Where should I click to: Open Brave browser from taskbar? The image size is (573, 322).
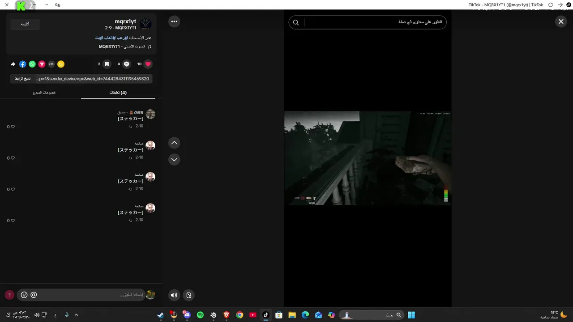click(227, 315)
